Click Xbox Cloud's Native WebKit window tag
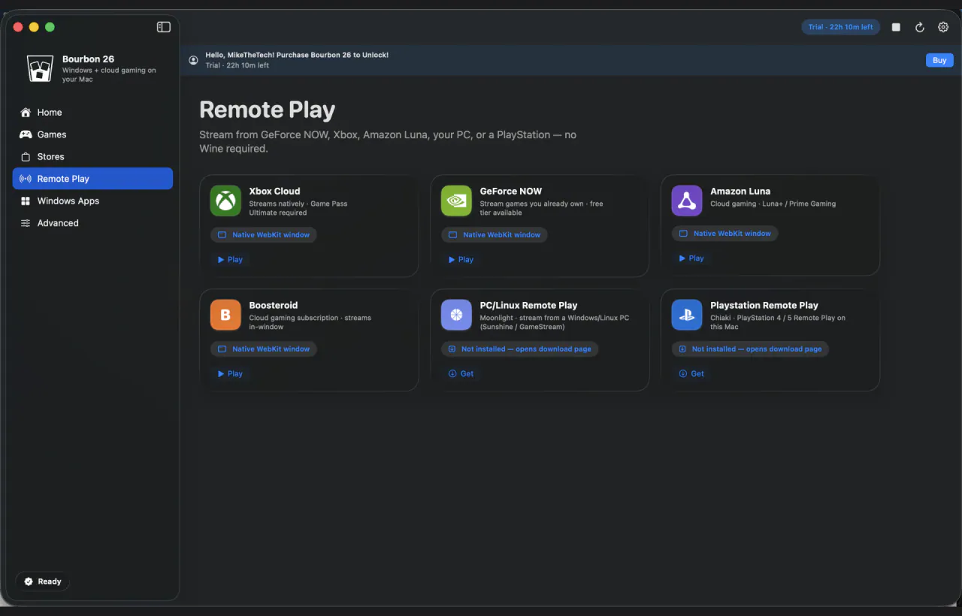962x616 pixels. [264, 235]
